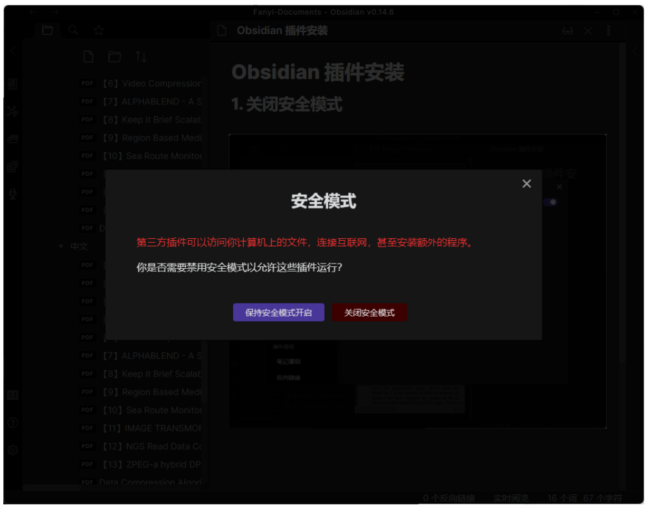Click the 16 个词 word count
This screenshot has height=505, width=649.
[x=562, y=498]
